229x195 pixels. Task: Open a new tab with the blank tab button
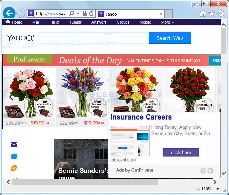pos(168,14)
